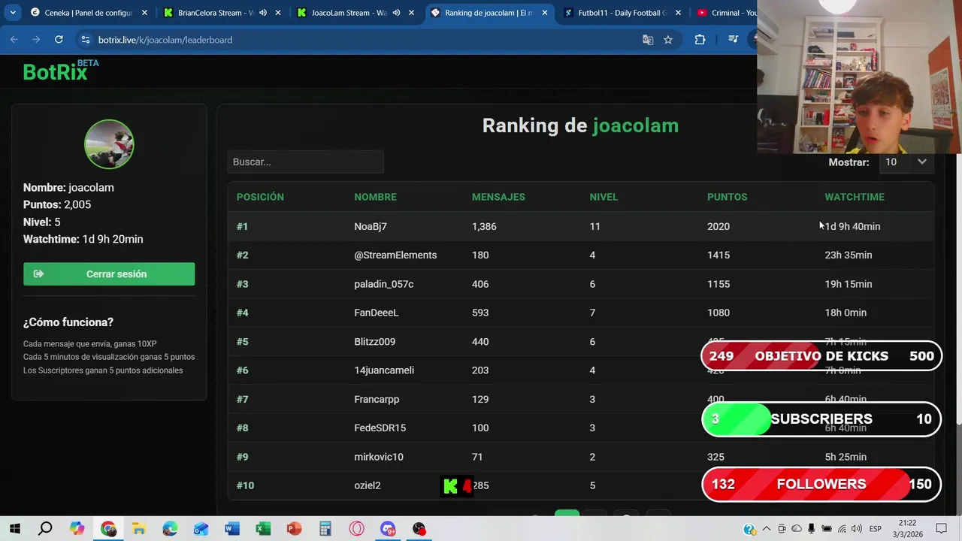The image size is (962, 541).
Task: Switch to the Criminal YouTube tab
Action: click(x=725, y=13)
